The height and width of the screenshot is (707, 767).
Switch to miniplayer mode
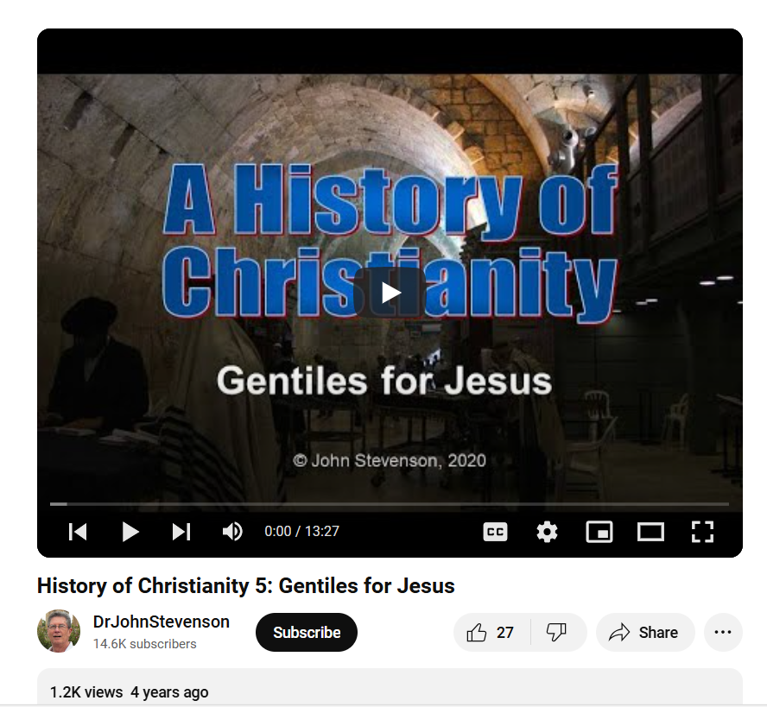(x=599, y=532)
